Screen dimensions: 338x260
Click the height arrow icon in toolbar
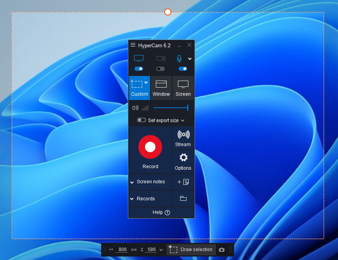click(x=142, y=250)
